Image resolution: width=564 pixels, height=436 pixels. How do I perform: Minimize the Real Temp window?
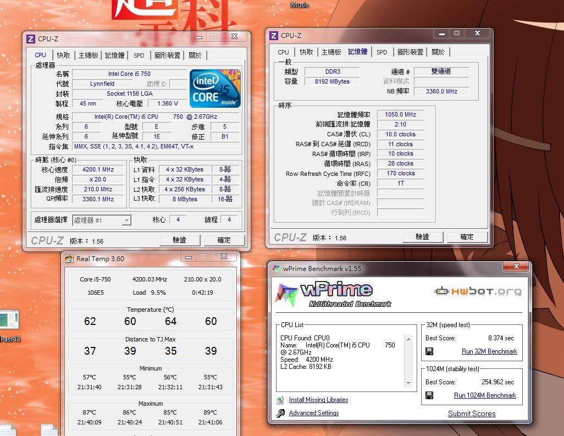pos(188,257)
